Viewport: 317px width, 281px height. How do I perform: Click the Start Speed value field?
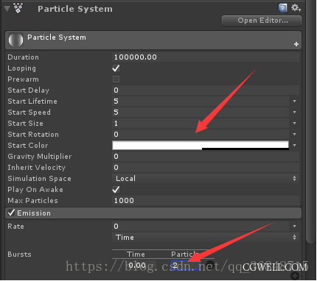point(201,113)
